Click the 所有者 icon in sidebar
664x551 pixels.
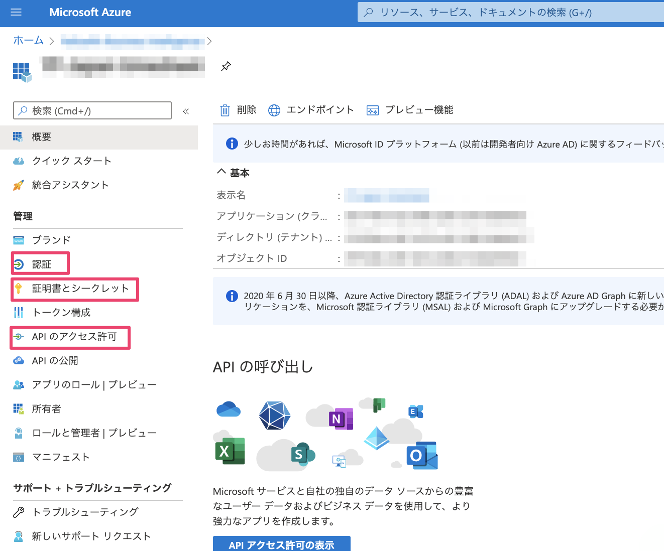pos(18,409)
